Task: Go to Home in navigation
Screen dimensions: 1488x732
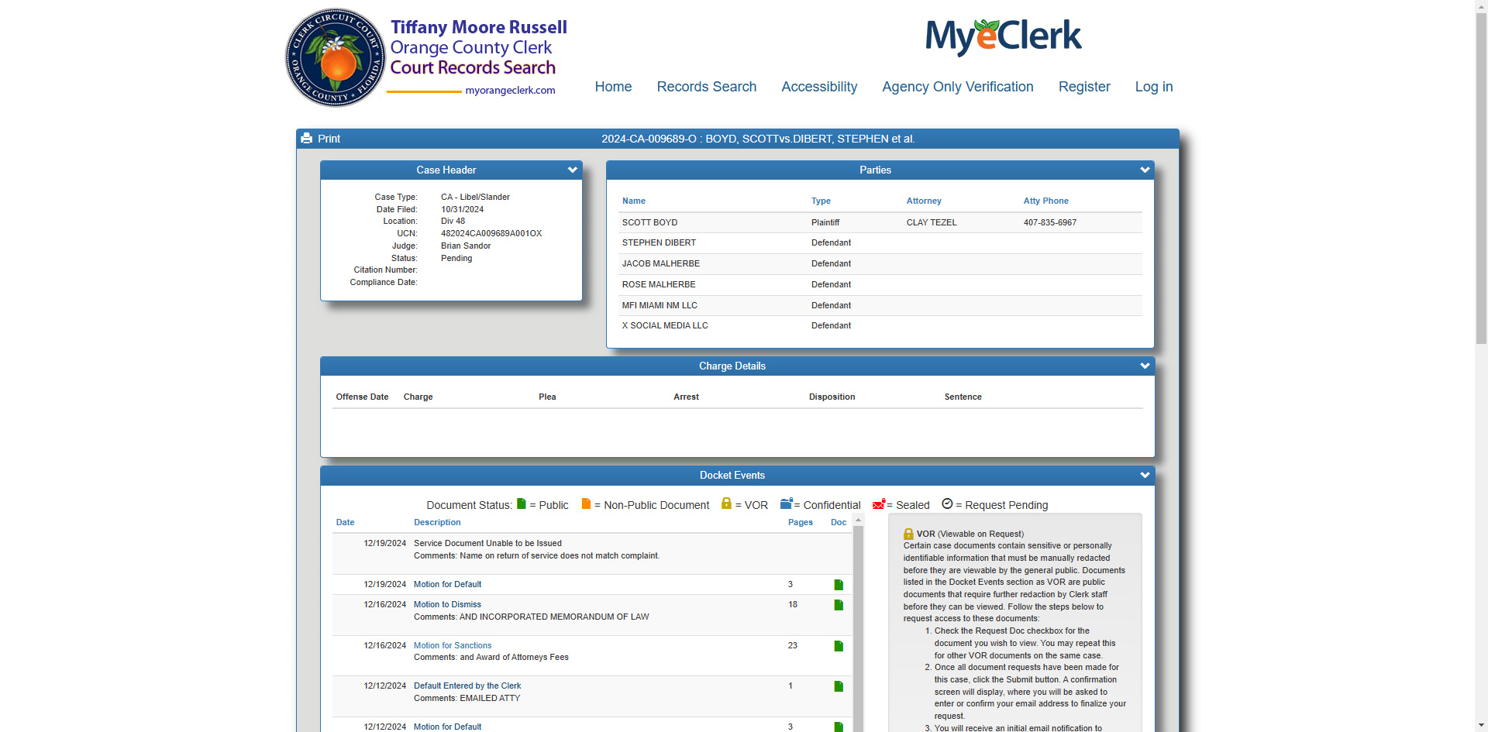Action: click(613, 87)
